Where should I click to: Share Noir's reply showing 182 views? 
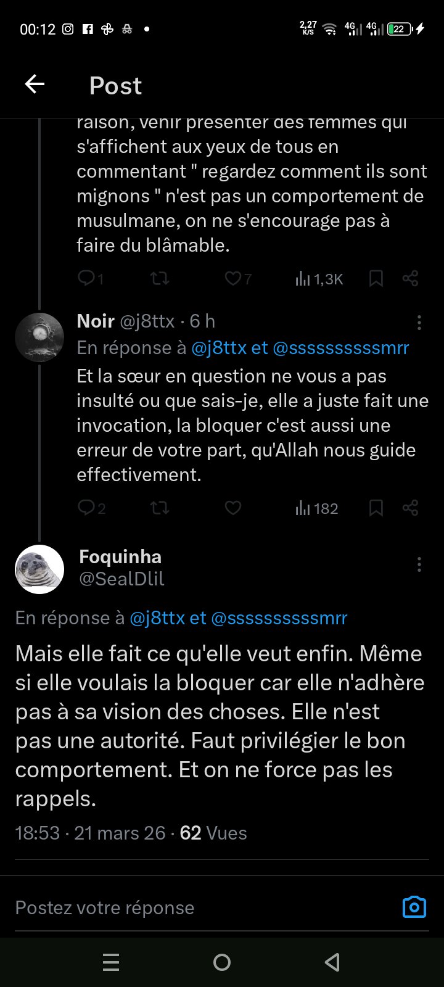tap(410, 508)
